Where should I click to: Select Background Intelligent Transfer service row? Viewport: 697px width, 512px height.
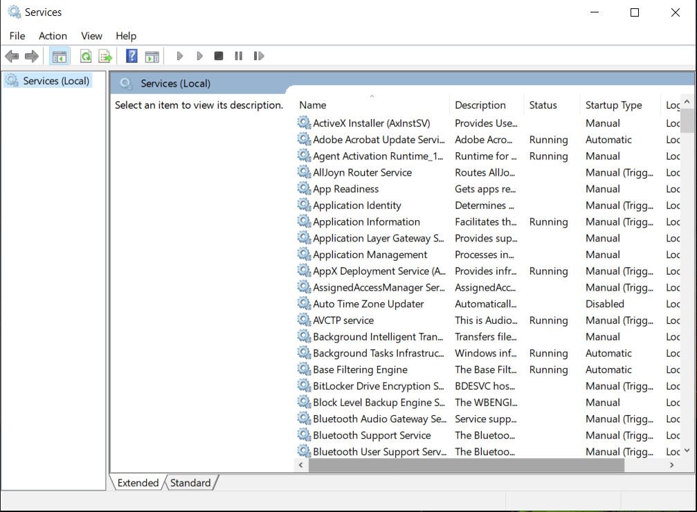pyautogui.click(x=488, y=337)
